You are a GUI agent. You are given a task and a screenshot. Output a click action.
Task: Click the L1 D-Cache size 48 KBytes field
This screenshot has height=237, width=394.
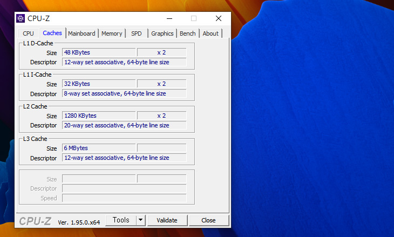point(99,52)
